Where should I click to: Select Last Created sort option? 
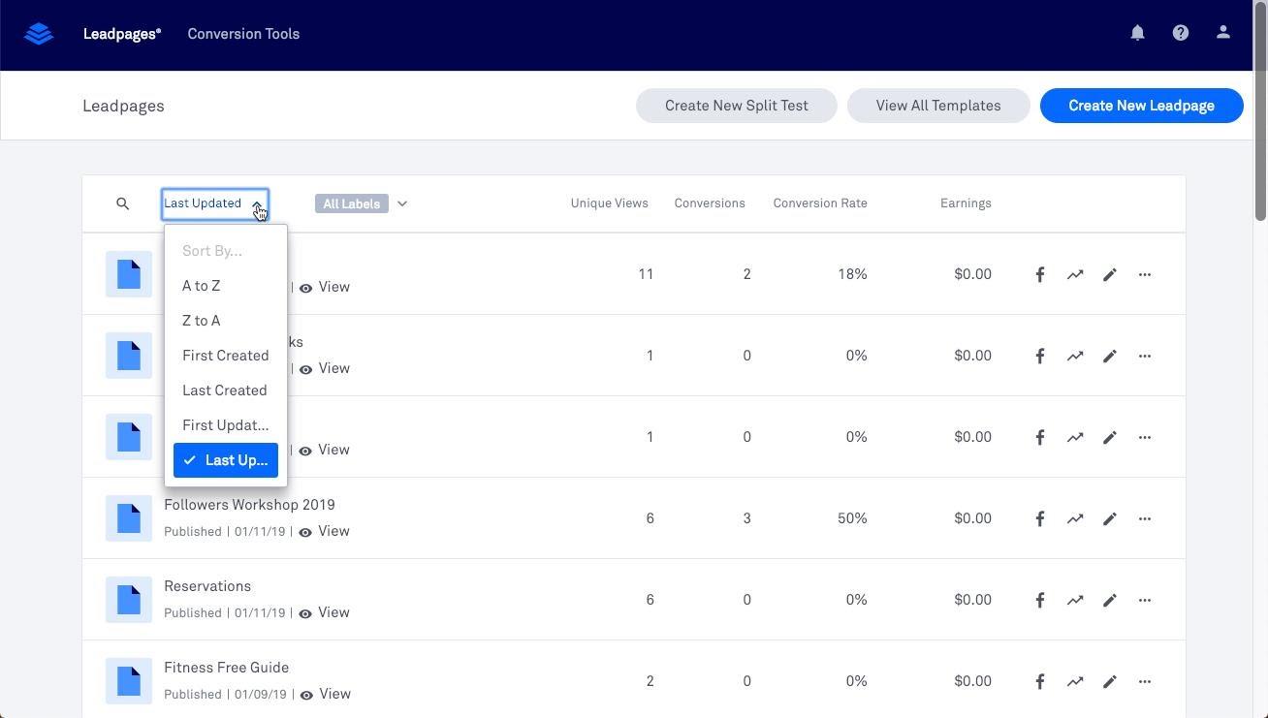226,390
